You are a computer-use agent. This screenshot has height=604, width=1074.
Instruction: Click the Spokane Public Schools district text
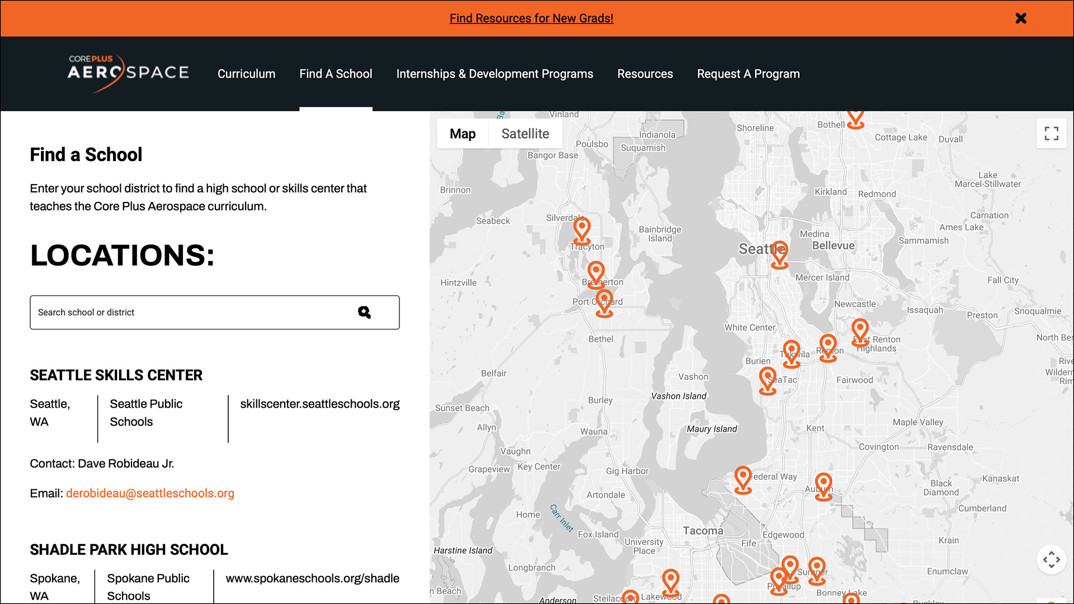148,587
